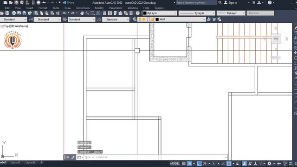Click the Copy icon in standard toolbar
This screenshot has height=167, width=297.
tap(42, 13)
